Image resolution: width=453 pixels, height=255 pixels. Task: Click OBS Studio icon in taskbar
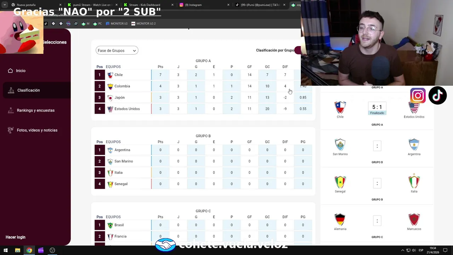click(52, 250)
